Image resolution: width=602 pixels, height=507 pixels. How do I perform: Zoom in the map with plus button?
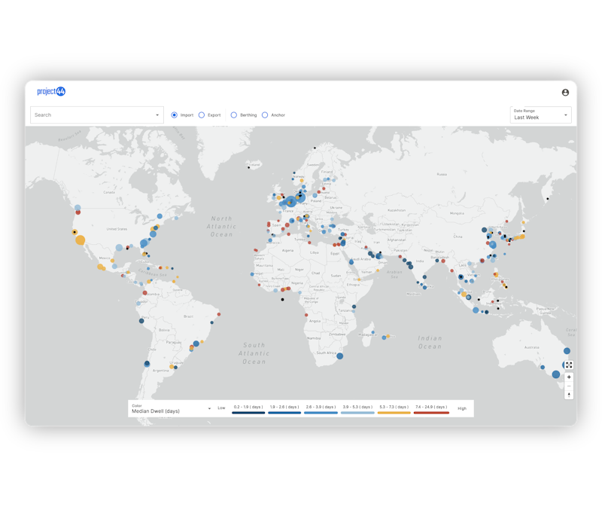click(569, 377)
